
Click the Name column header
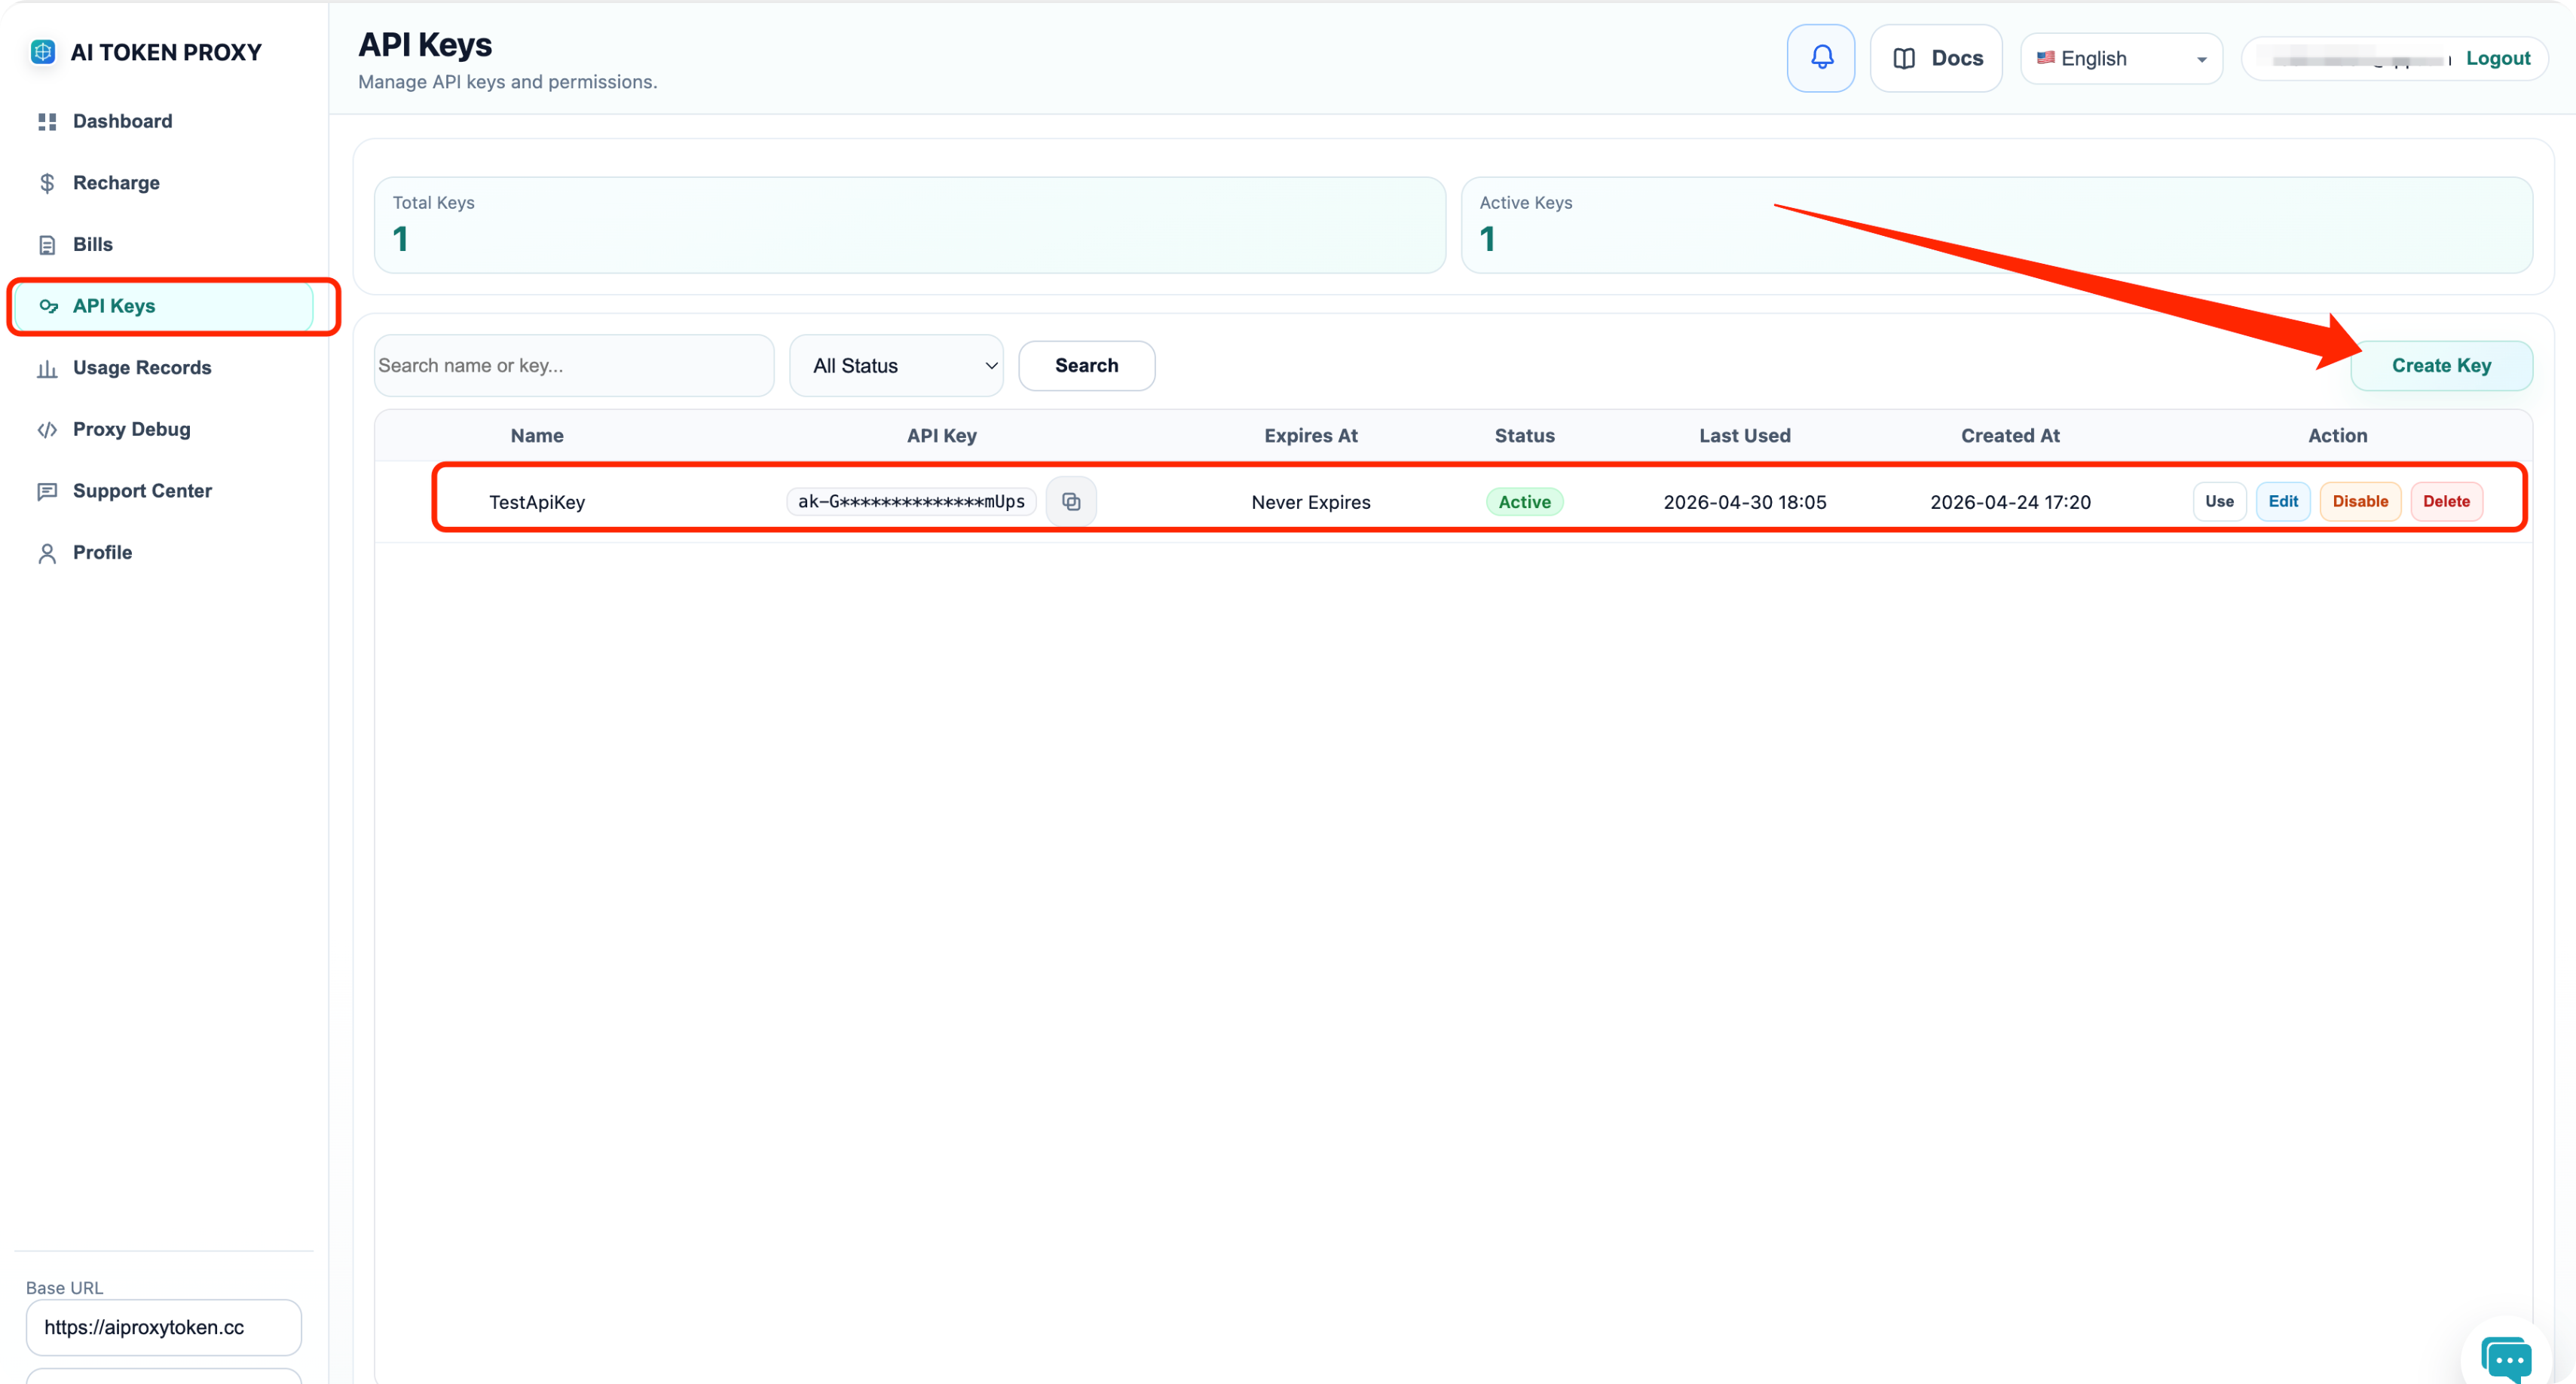tap(537, 436)
